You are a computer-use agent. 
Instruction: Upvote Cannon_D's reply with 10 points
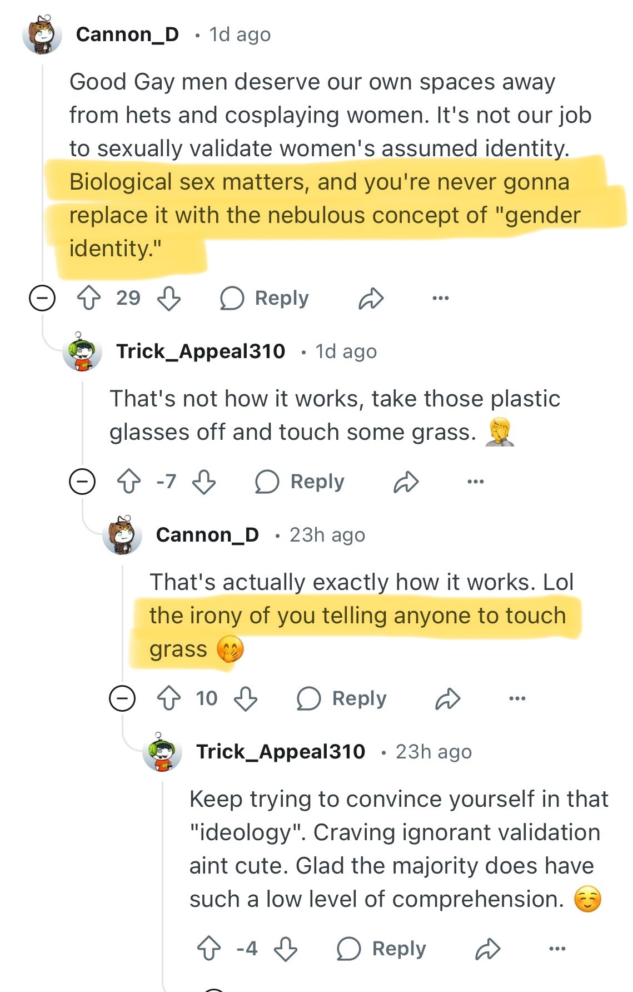169,698
